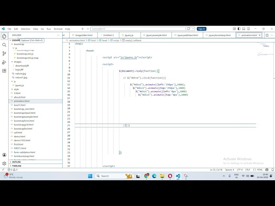This screenshot has height=206, width=275.
Task: Open Copilot status icon in status bar
Action: [x=267, y=170]
